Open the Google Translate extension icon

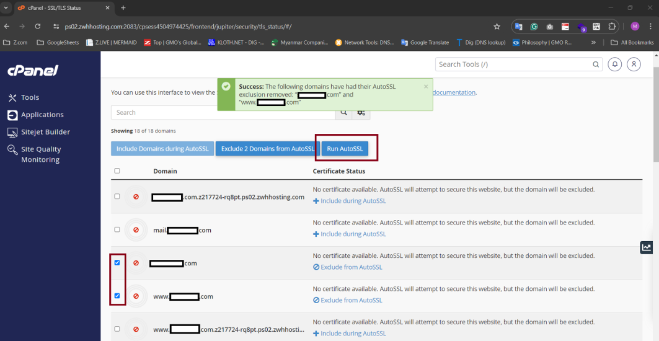coord(519,27)
